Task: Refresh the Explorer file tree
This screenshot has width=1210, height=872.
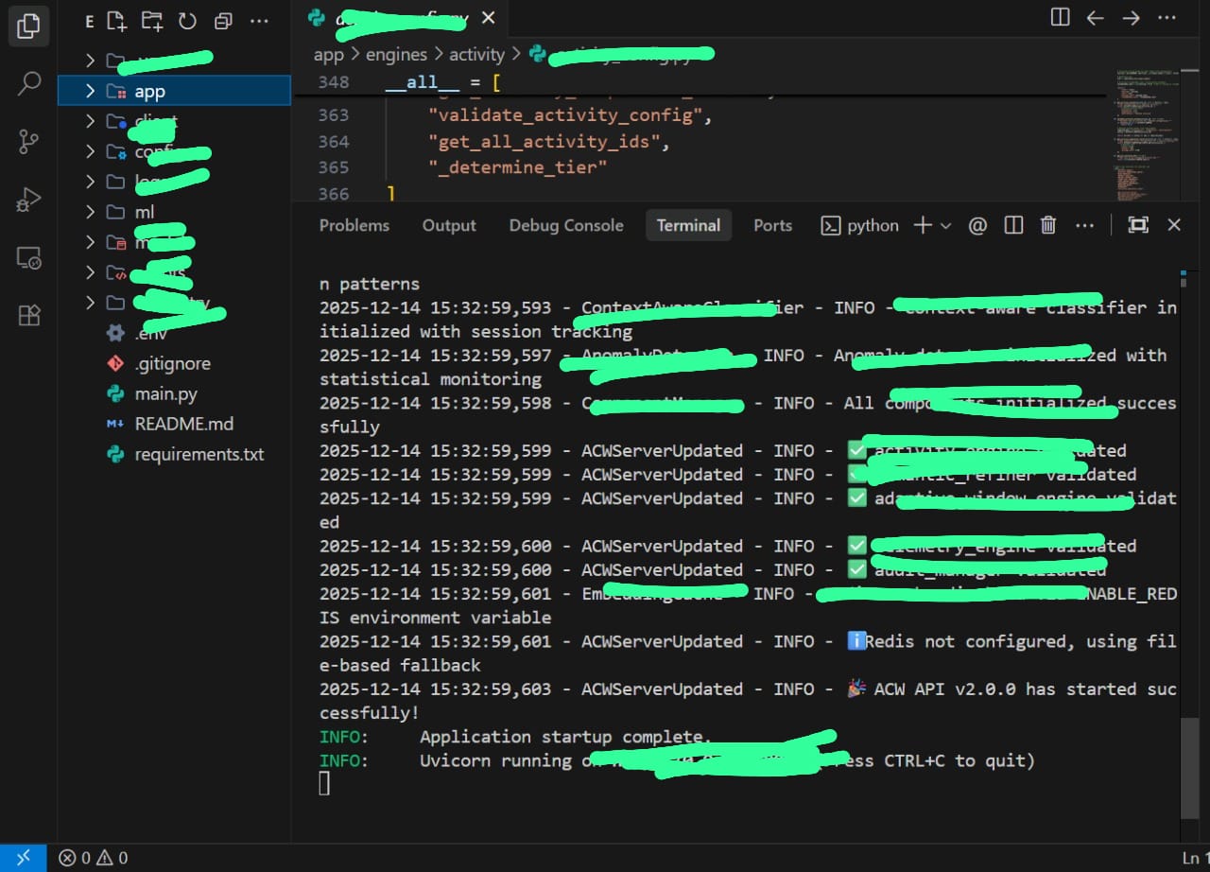Action: pyautogui.click(x=187, y=21)
